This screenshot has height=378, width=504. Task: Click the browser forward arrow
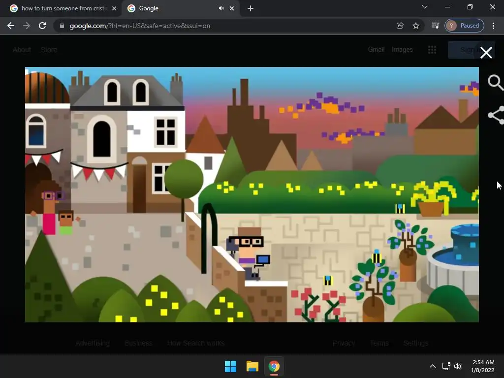[27, 26]
